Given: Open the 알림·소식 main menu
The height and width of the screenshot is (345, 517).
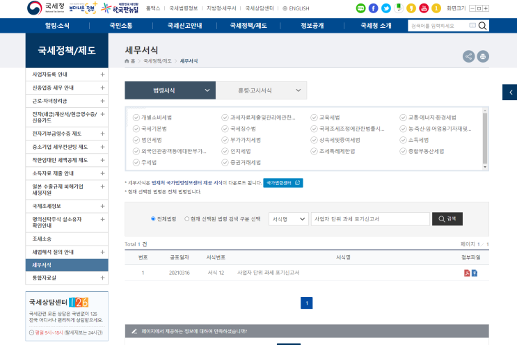Looking at the screenshot, I should coord(57,26).
